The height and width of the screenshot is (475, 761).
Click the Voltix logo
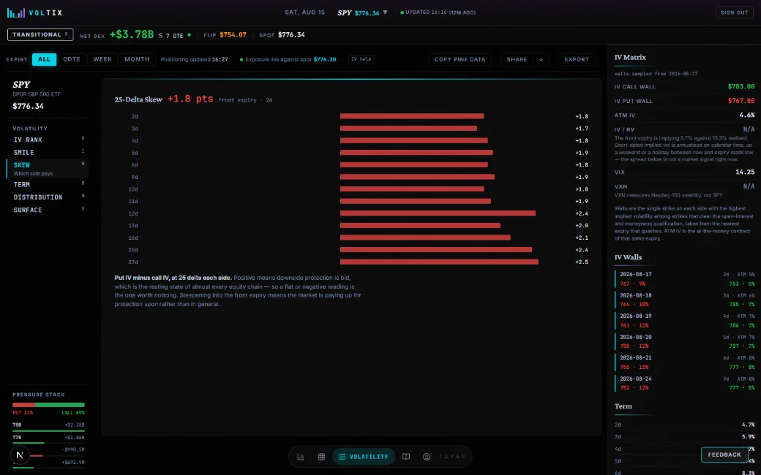click(x=35, y=12)
